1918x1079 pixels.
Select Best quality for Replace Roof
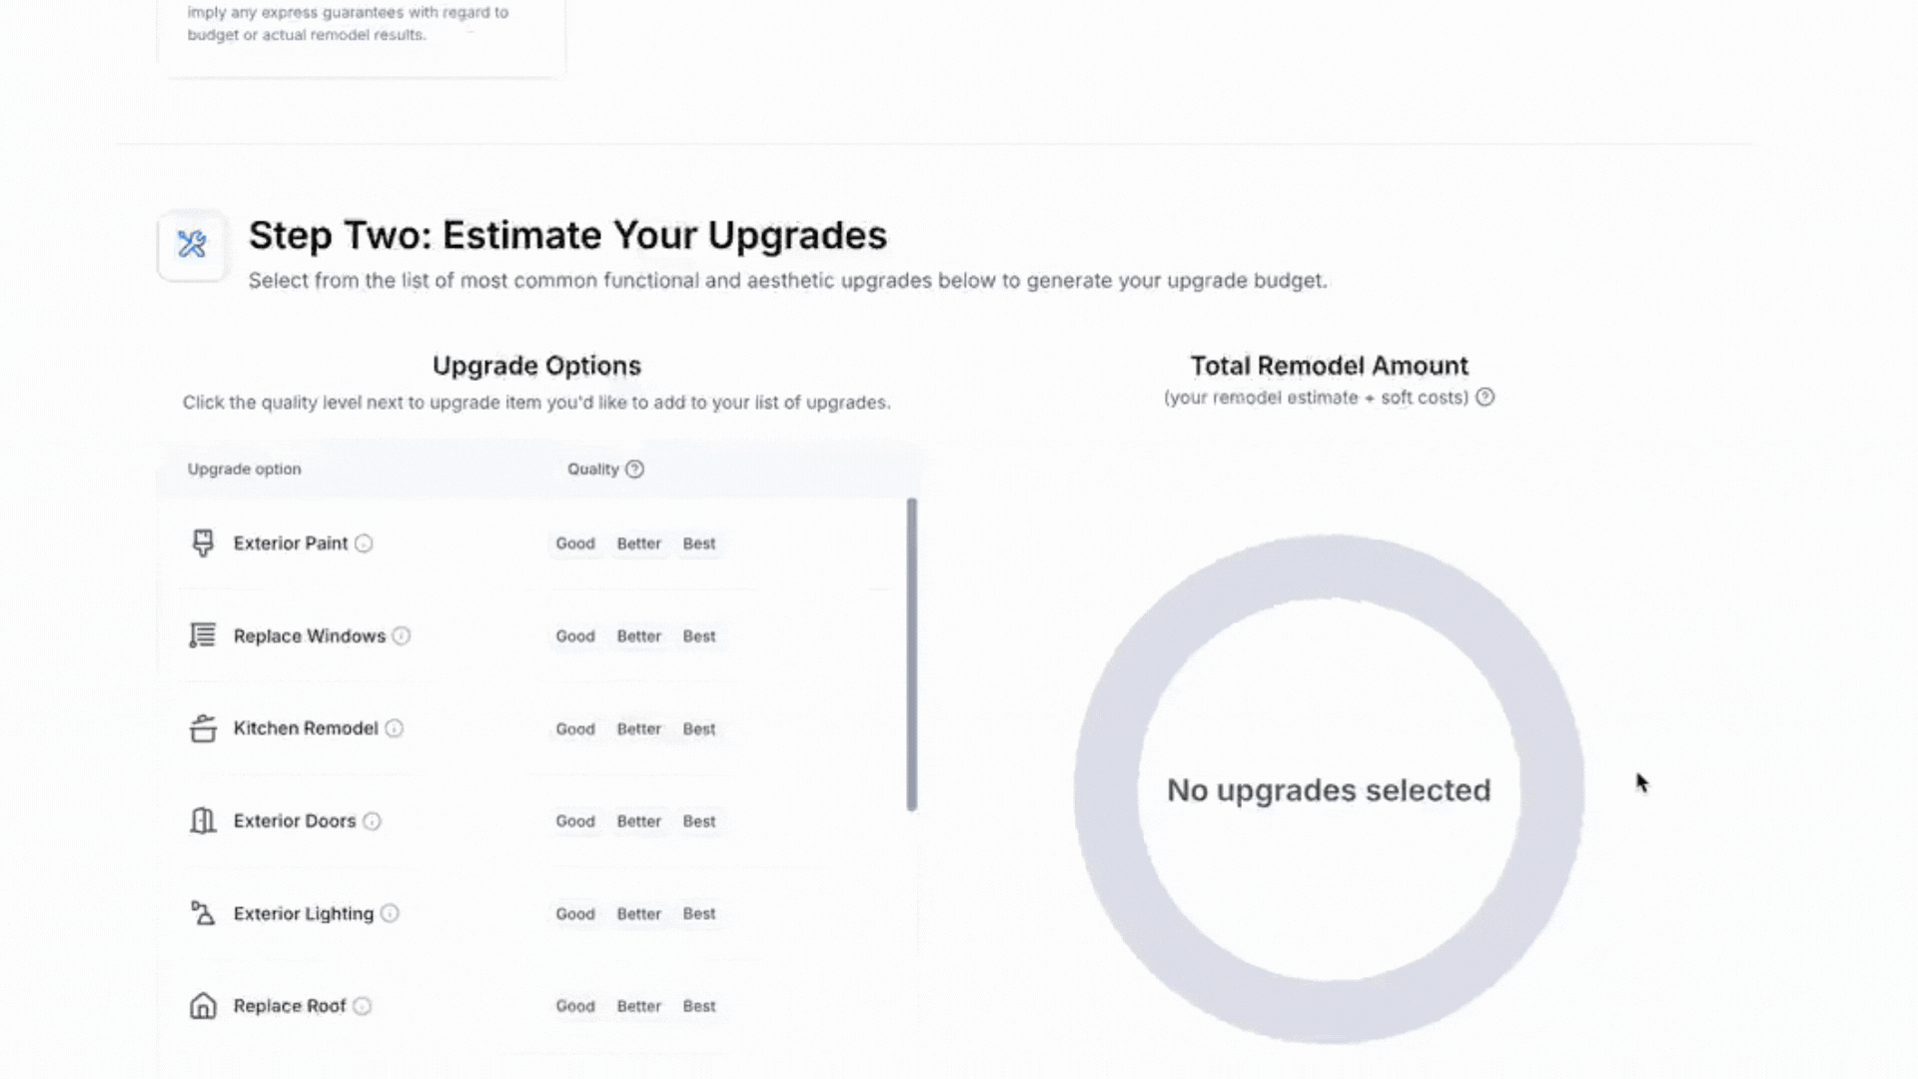698,1006
